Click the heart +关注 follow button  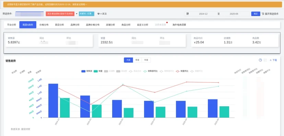[102, 14]
